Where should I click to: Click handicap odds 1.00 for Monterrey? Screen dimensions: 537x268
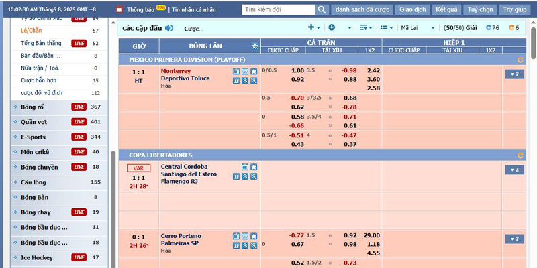coord(297,71)
